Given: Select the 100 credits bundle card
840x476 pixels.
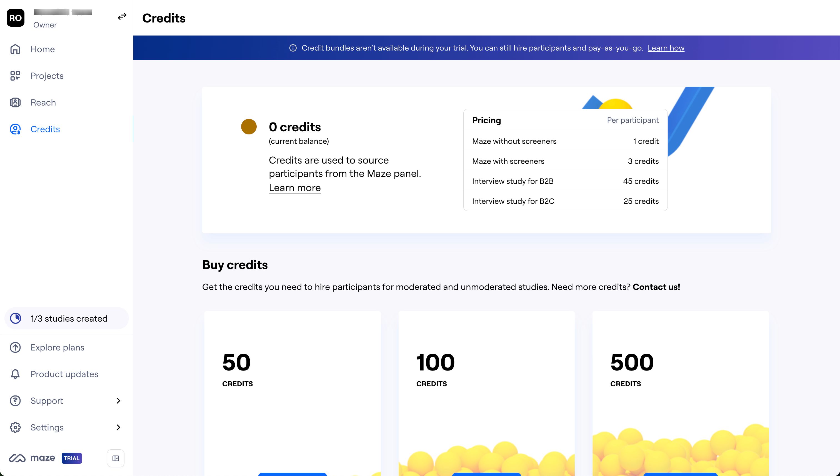Looking at the screenshot, I should pos(487,393).
